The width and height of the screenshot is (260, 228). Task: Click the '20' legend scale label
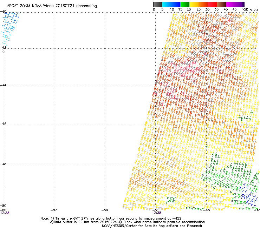tap(189, 9)
